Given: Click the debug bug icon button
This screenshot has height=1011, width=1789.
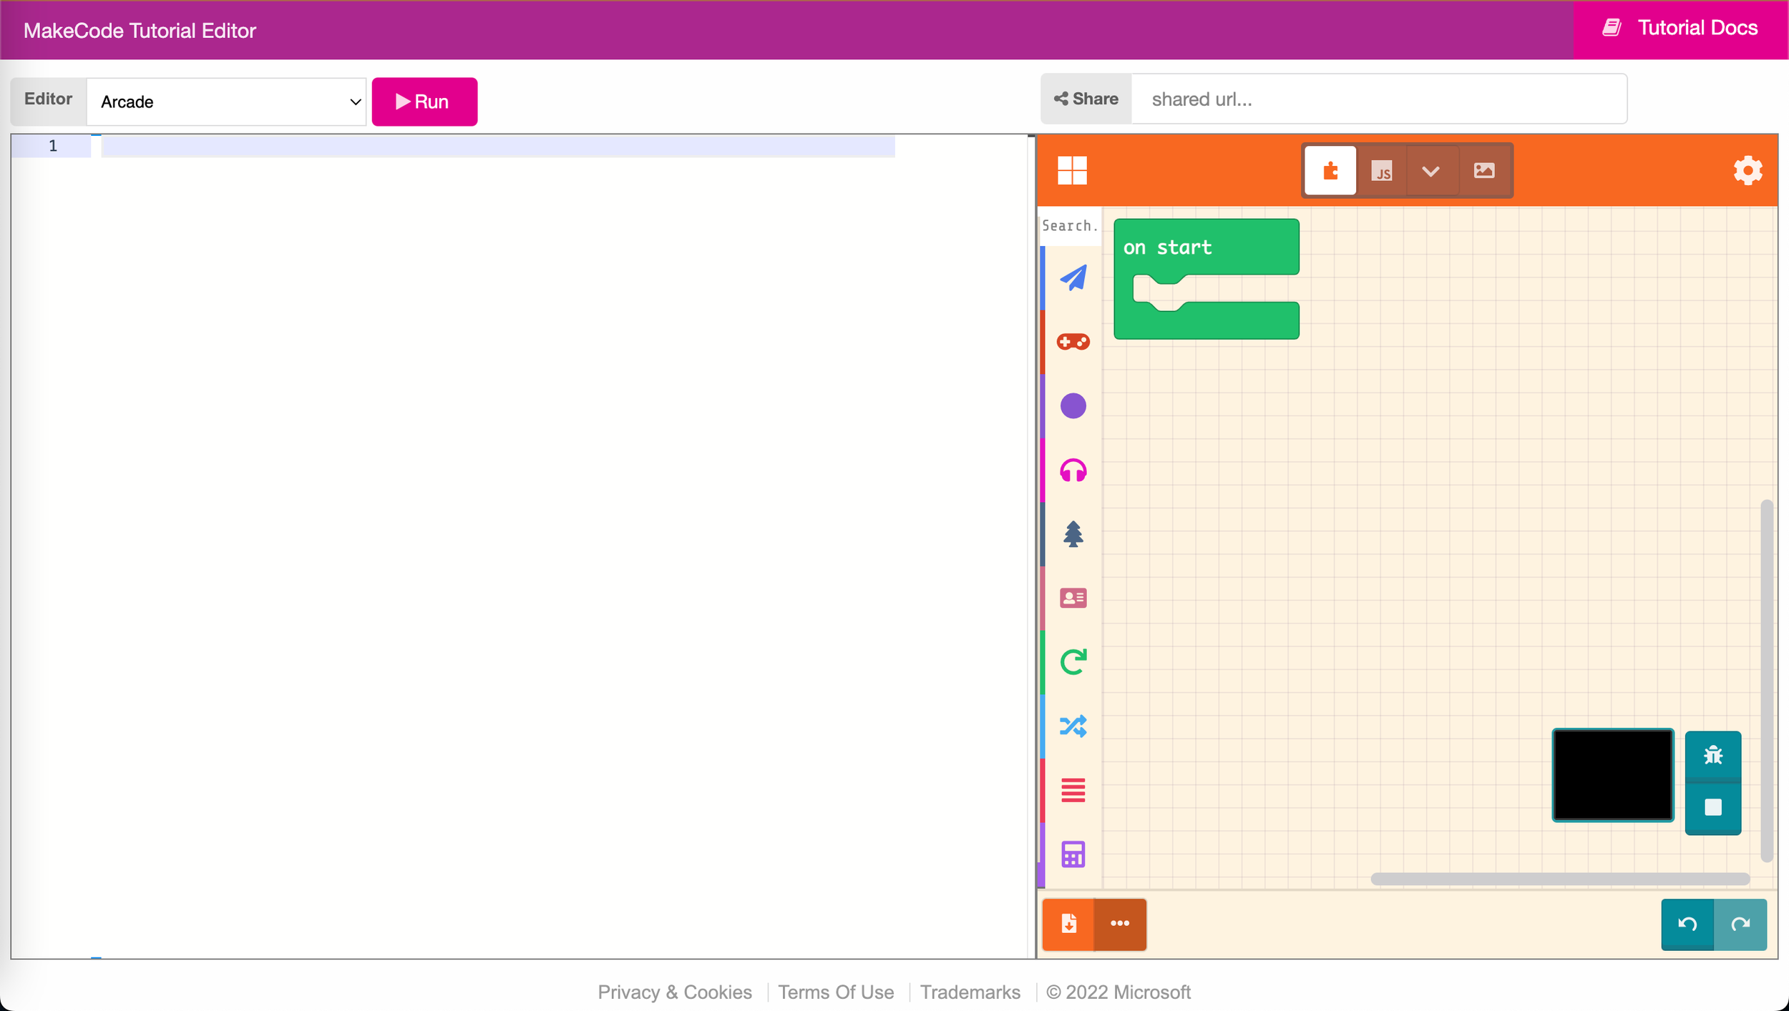Looking at the screenshot, I should pyautogui.click(x=1712, y=755).
